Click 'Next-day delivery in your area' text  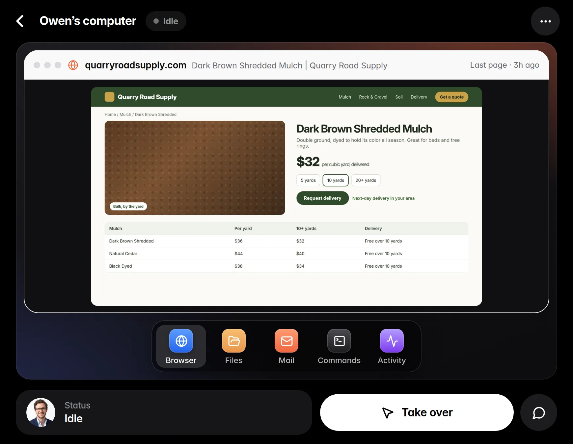pos(383,198)
